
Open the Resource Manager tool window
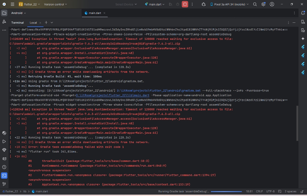click(4, 22)
